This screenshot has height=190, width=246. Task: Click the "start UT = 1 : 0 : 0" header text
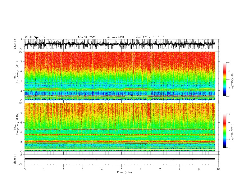[x=150, y=37]
